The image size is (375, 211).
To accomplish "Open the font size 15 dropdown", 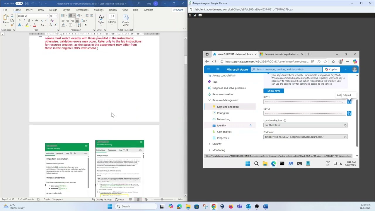I will click(x=56, y=16).
